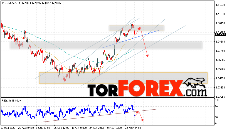Click the 23 Nov 04:00 date label
The image size is (227, 131).
[x=133, y=128]
